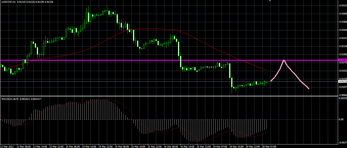Click the 0.0025 MACD scale label
Image resolution: width=347 pixels, height=148 pixels.
[342, 98]
